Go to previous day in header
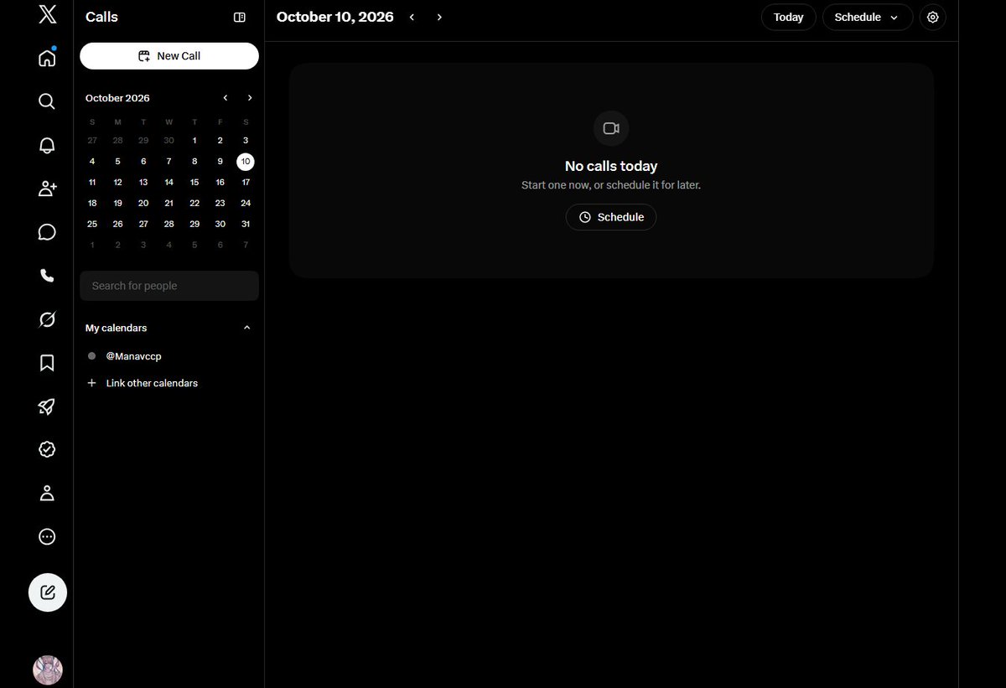The height and width of the screenshot is (688, 1006). click(412, 17)
